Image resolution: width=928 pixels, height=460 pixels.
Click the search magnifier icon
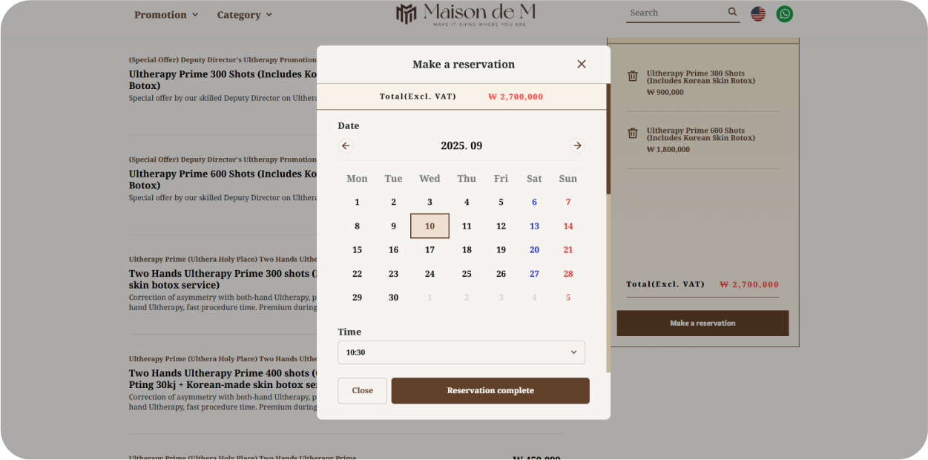[x=732, y=12]
